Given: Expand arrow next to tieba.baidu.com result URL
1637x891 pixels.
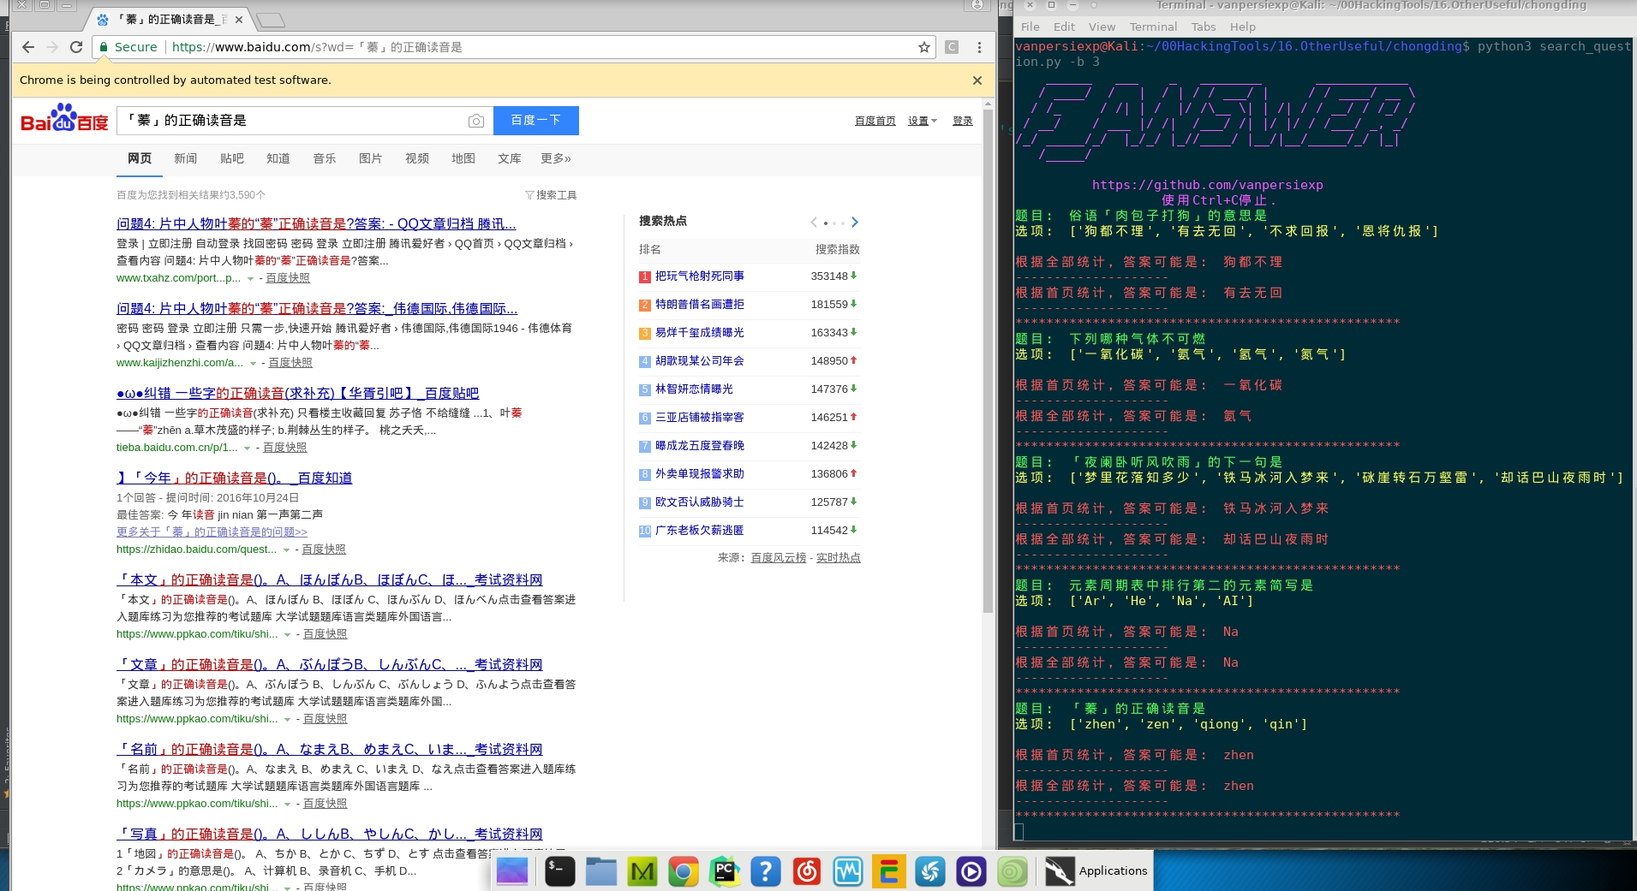Looking at the screenshot, I should pos(247,448).
